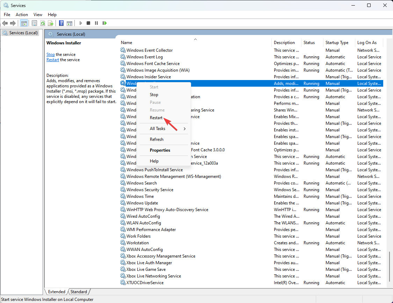The height and width of the screenshot is (303, 393).
Task: Sort by the Log On As column header
Action: (x=369, y=43)
